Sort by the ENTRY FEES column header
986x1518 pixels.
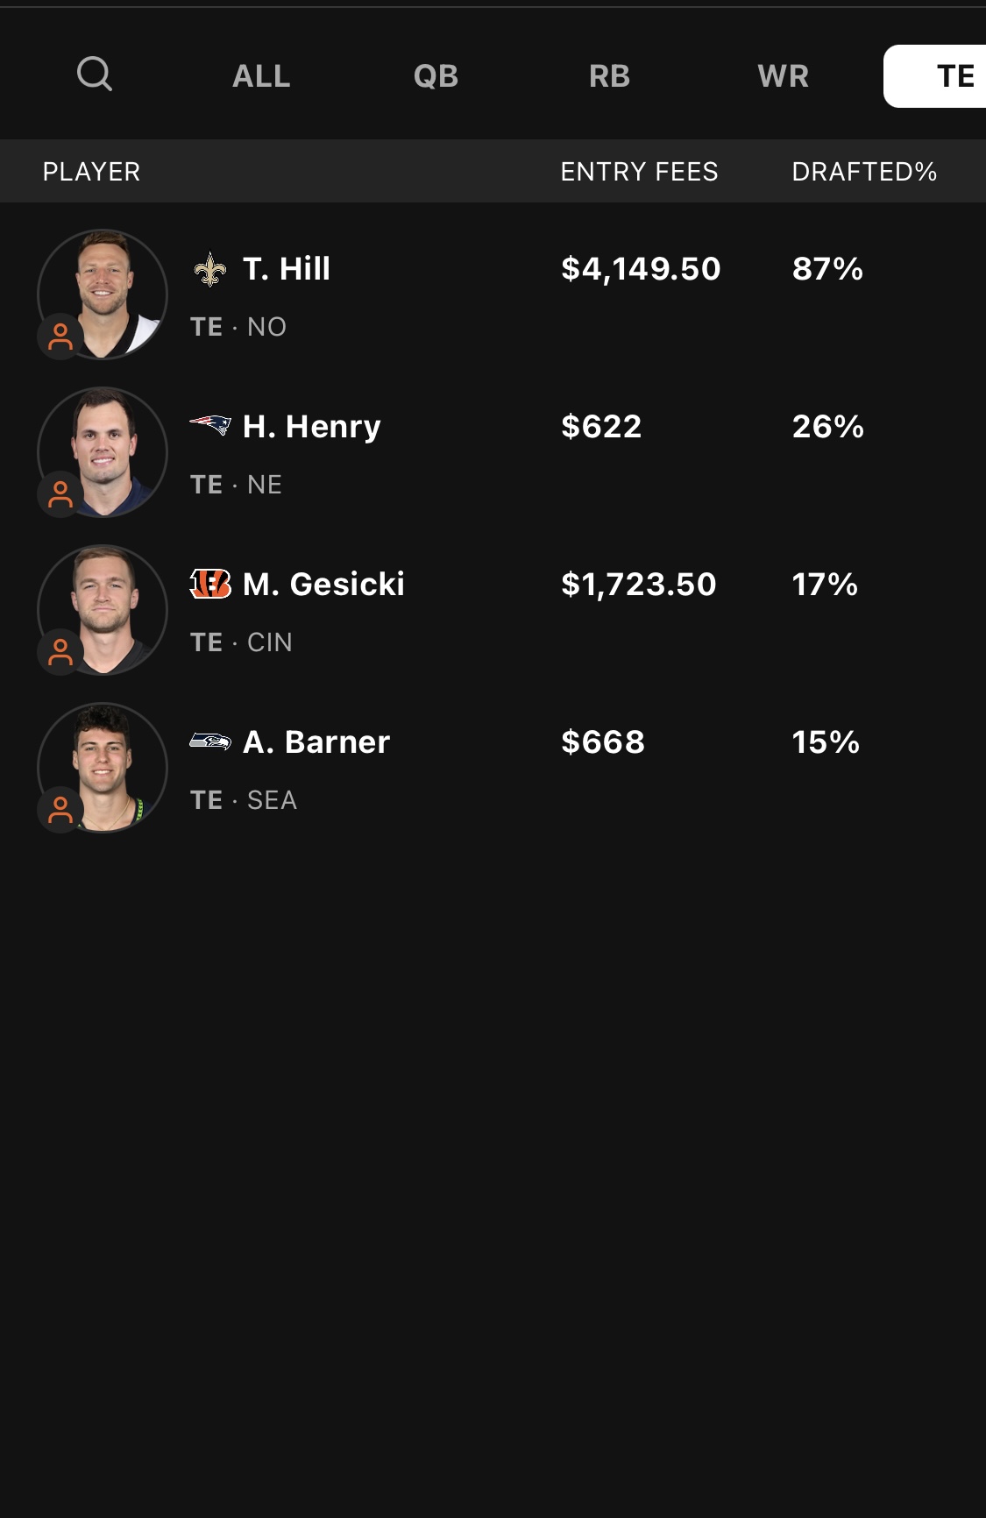point(639,172)
